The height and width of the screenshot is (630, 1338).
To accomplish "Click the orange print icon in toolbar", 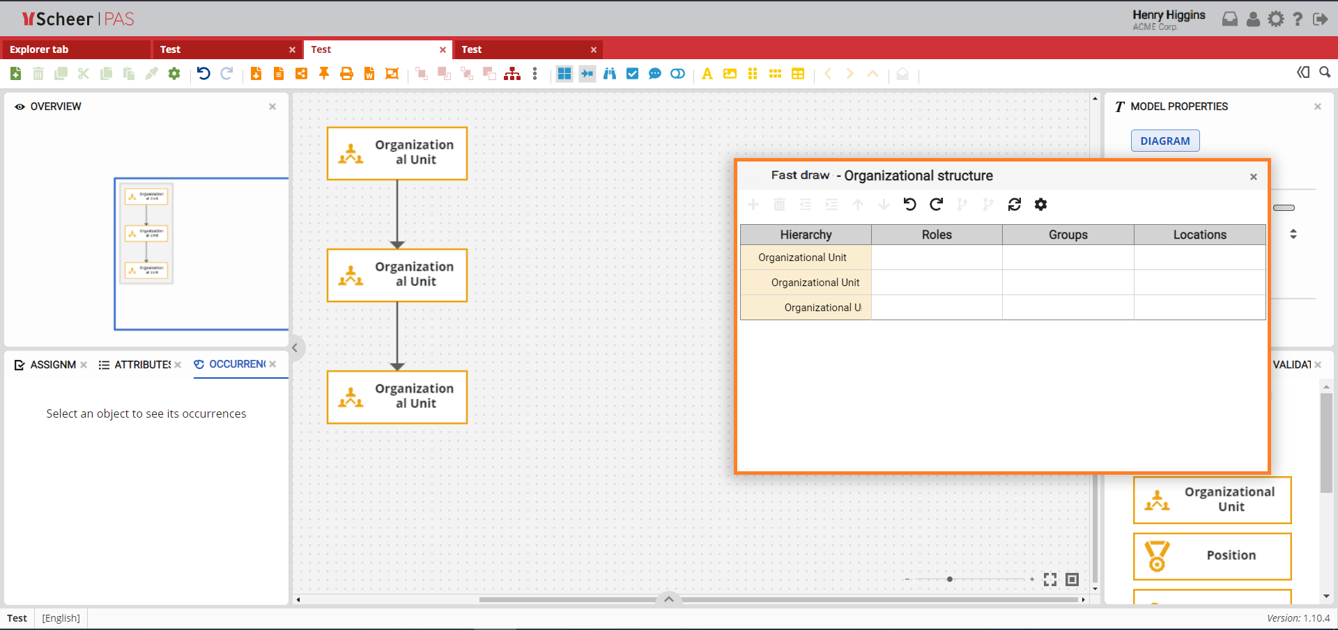I will pos(346,74).
